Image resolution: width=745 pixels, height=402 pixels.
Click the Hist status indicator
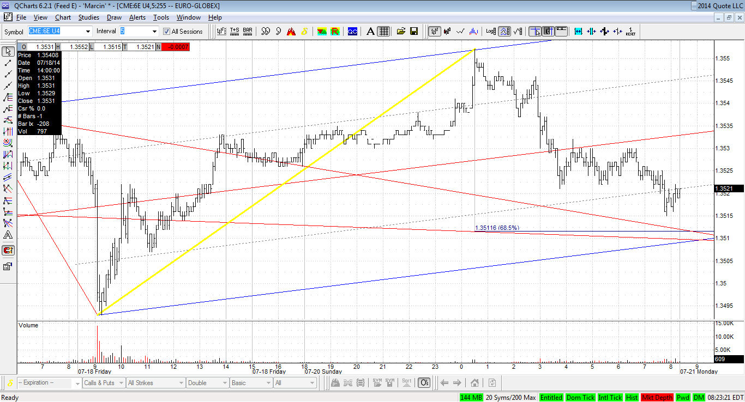click(632, 398)
